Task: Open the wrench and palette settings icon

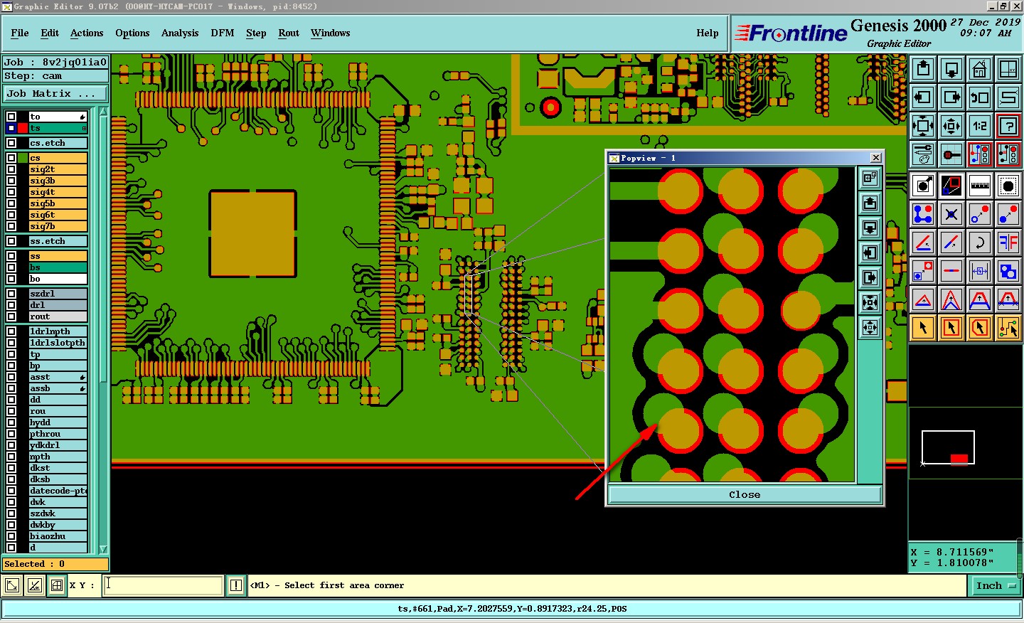Action: click(923, 154)
